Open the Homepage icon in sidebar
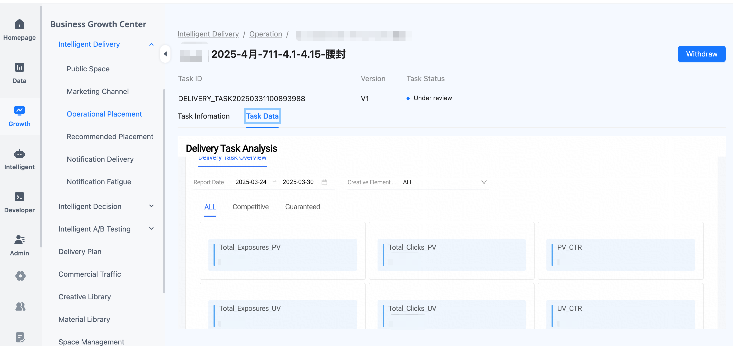 [x=19, y=24]
